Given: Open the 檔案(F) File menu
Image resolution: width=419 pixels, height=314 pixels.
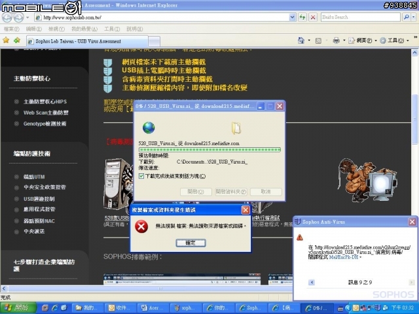Looking at the screenshot, I should click(12, 29).
